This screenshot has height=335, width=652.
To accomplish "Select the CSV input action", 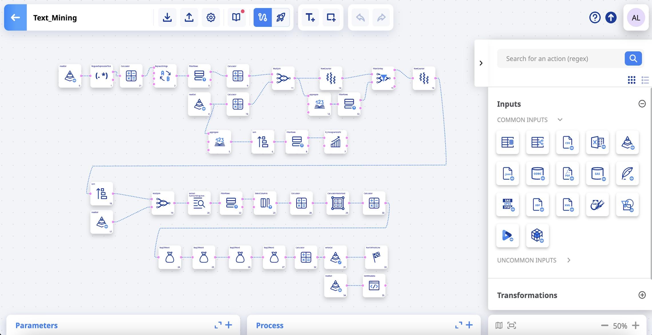I will point(567,142).
